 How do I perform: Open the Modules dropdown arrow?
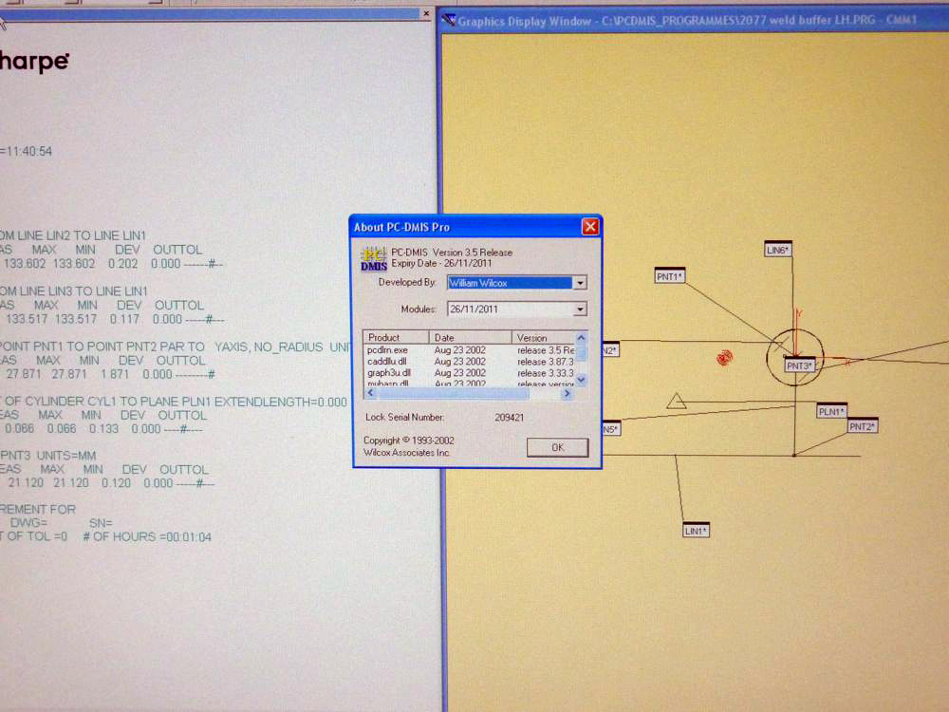pyautogui.click(x=580, y=309)
